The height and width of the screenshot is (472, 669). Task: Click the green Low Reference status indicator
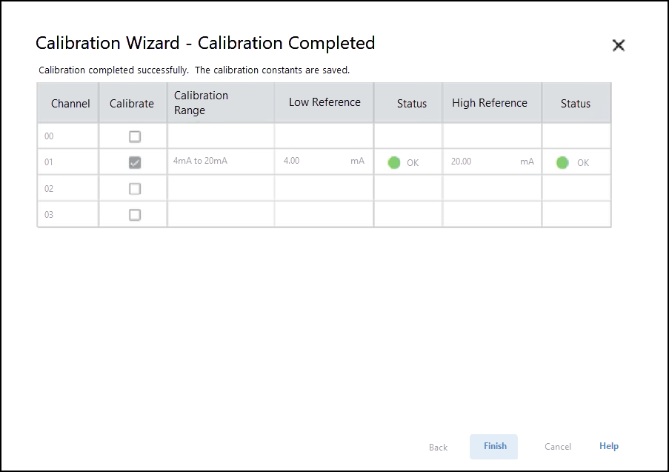pyautogui.click(x=394, y=162)
